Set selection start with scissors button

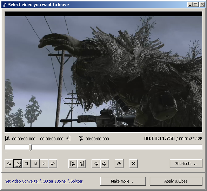tap(73, 164)
